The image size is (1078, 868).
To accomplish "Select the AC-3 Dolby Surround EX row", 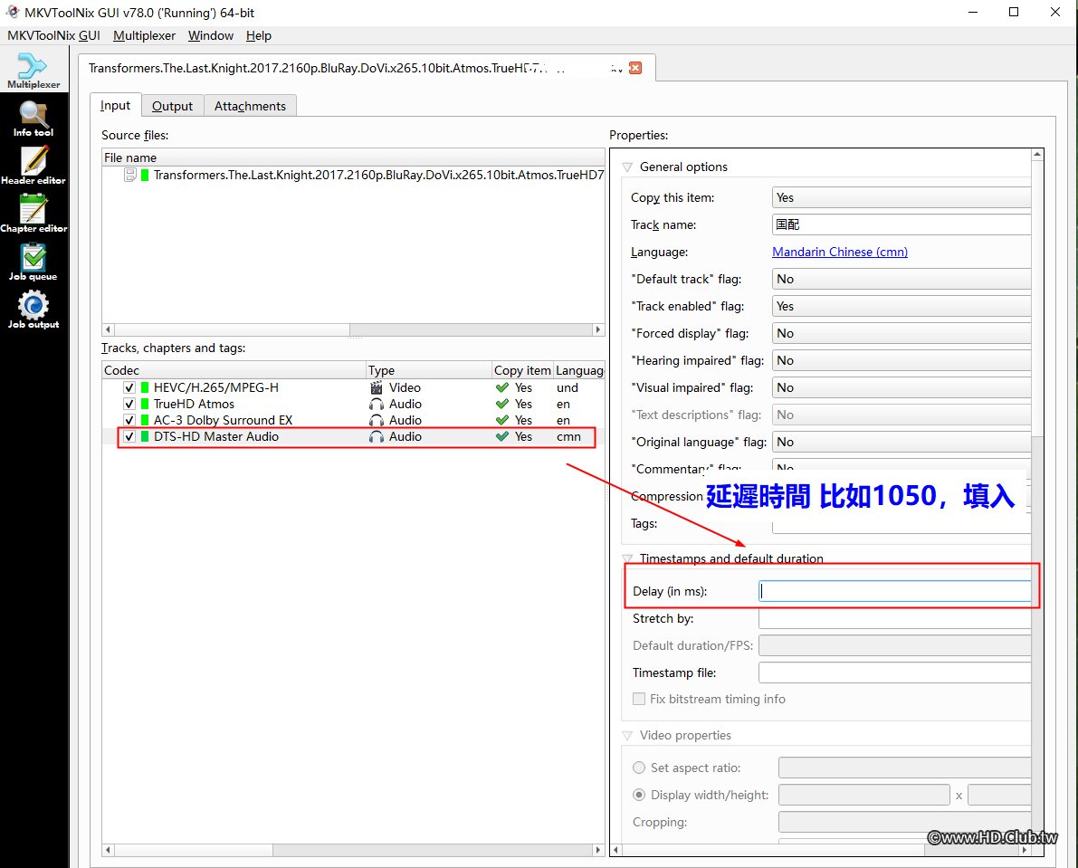I will click(x=353, y=421).
